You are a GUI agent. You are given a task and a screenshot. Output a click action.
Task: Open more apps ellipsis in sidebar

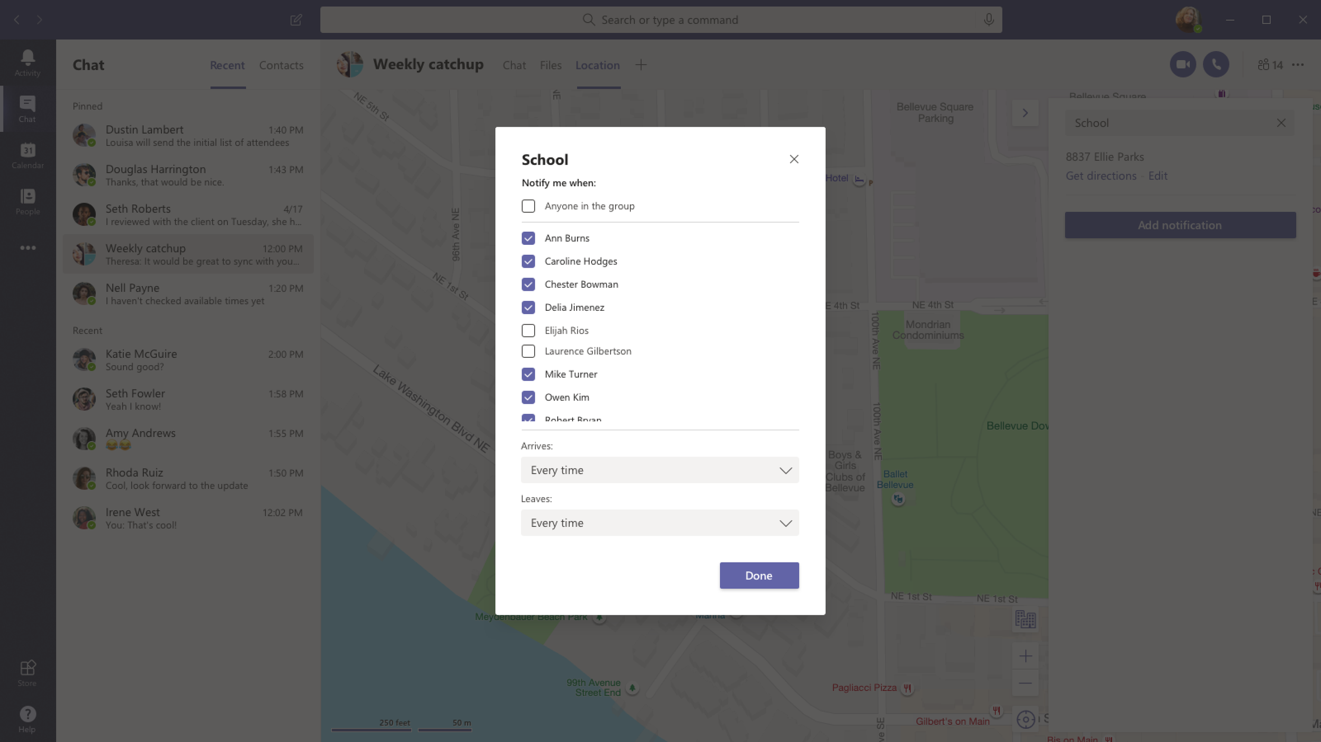tap(27, 248)
